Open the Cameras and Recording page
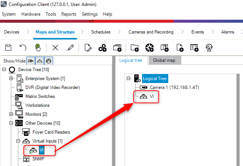Viewport: 243px width, 166px height. point(151,32)
